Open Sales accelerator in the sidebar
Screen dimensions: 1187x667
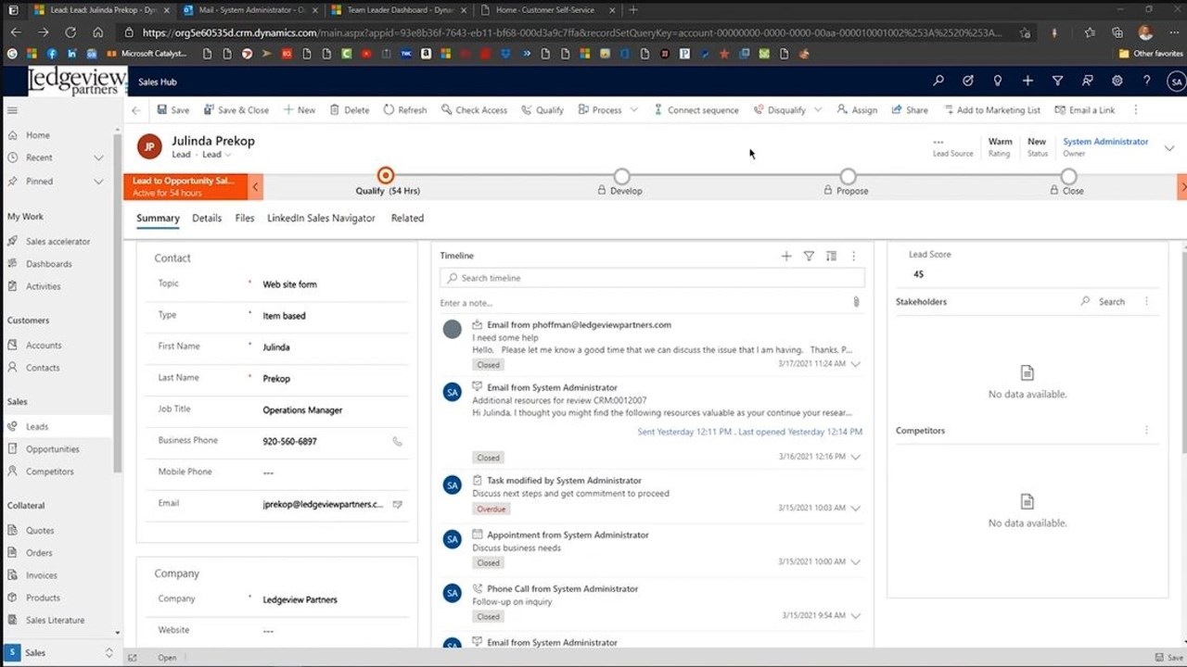[x=57, y=242]
